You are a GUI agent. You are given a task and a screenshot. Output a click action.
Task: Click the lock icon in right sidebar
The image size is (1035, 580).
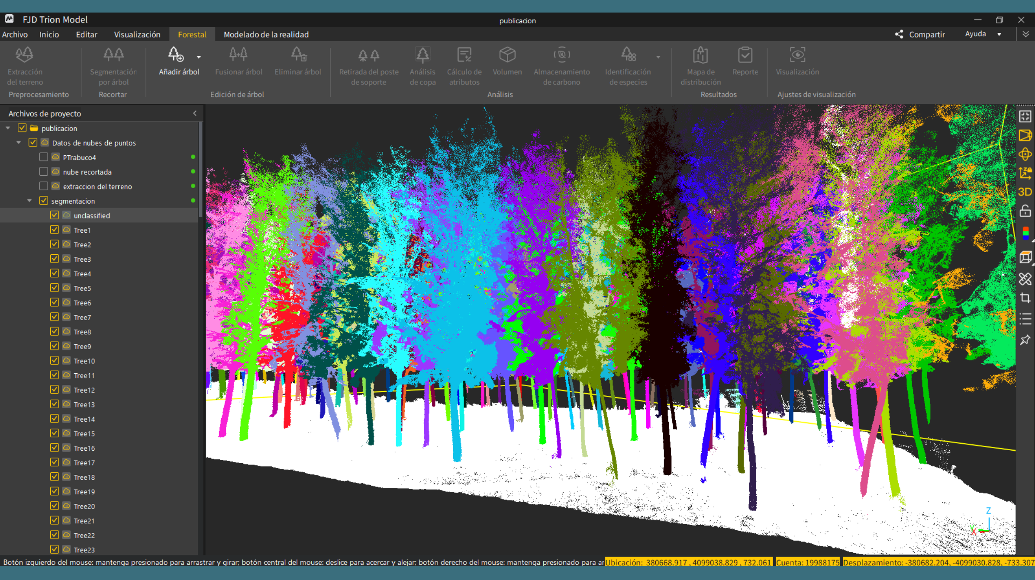click(1025, 211)
